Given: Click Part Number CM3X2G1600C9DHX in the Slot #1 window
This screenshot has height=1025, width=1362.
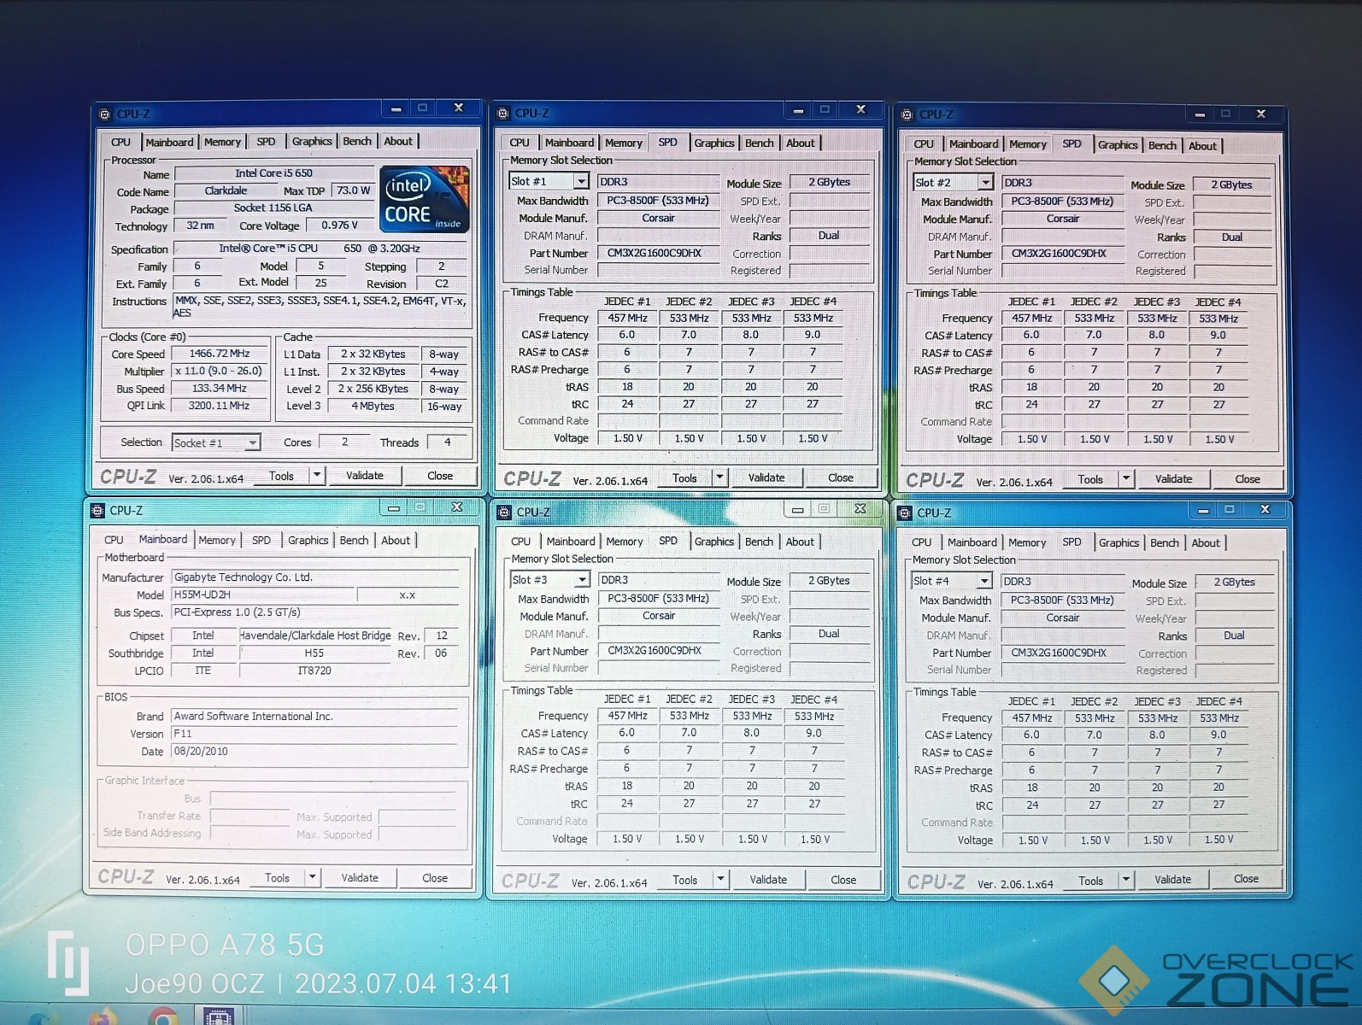Looking at the screenshot, I should 658,253.
